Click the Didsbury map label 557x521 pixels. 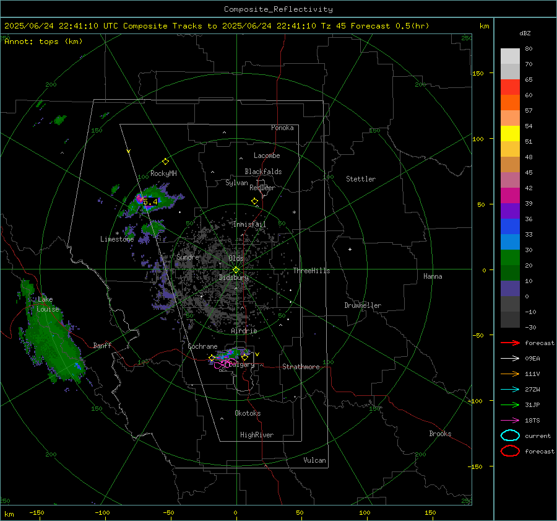click(233, 278)
